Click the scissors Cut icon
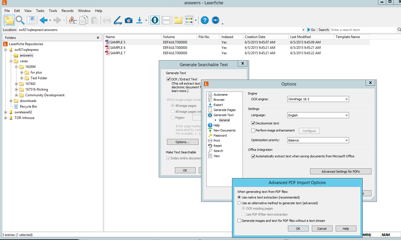 point(73,20)
